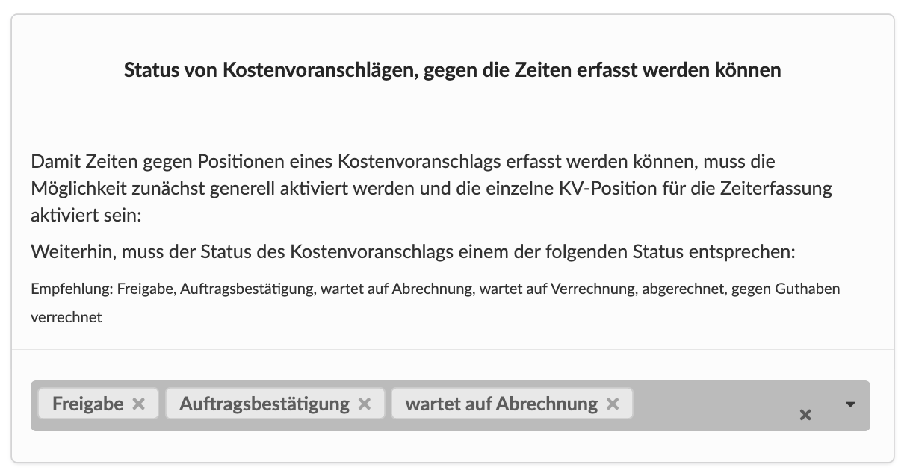Remove the Auftragsbestätigung tag via its x
The image size is (910, 473).
365,404
